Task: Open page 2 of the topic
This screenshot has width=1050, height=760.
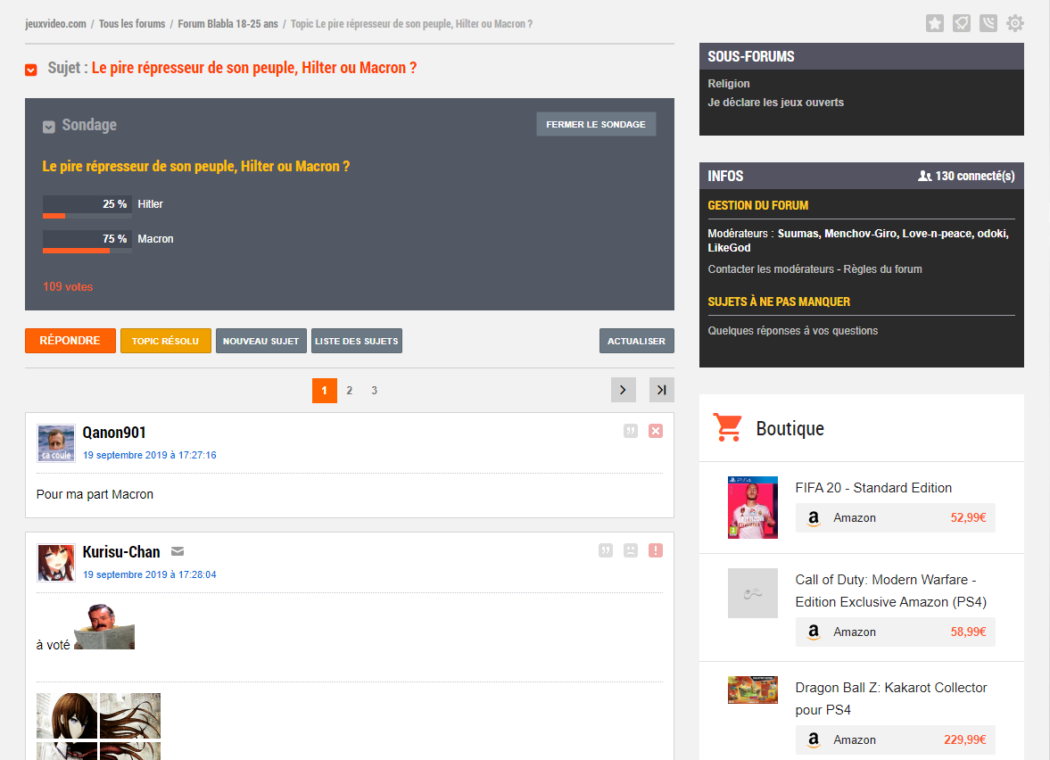Action: (x=349, y=391)
